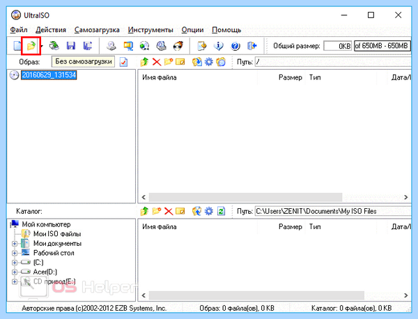
Task: Select Мои документы in tree
Action: tap(57, 244)
